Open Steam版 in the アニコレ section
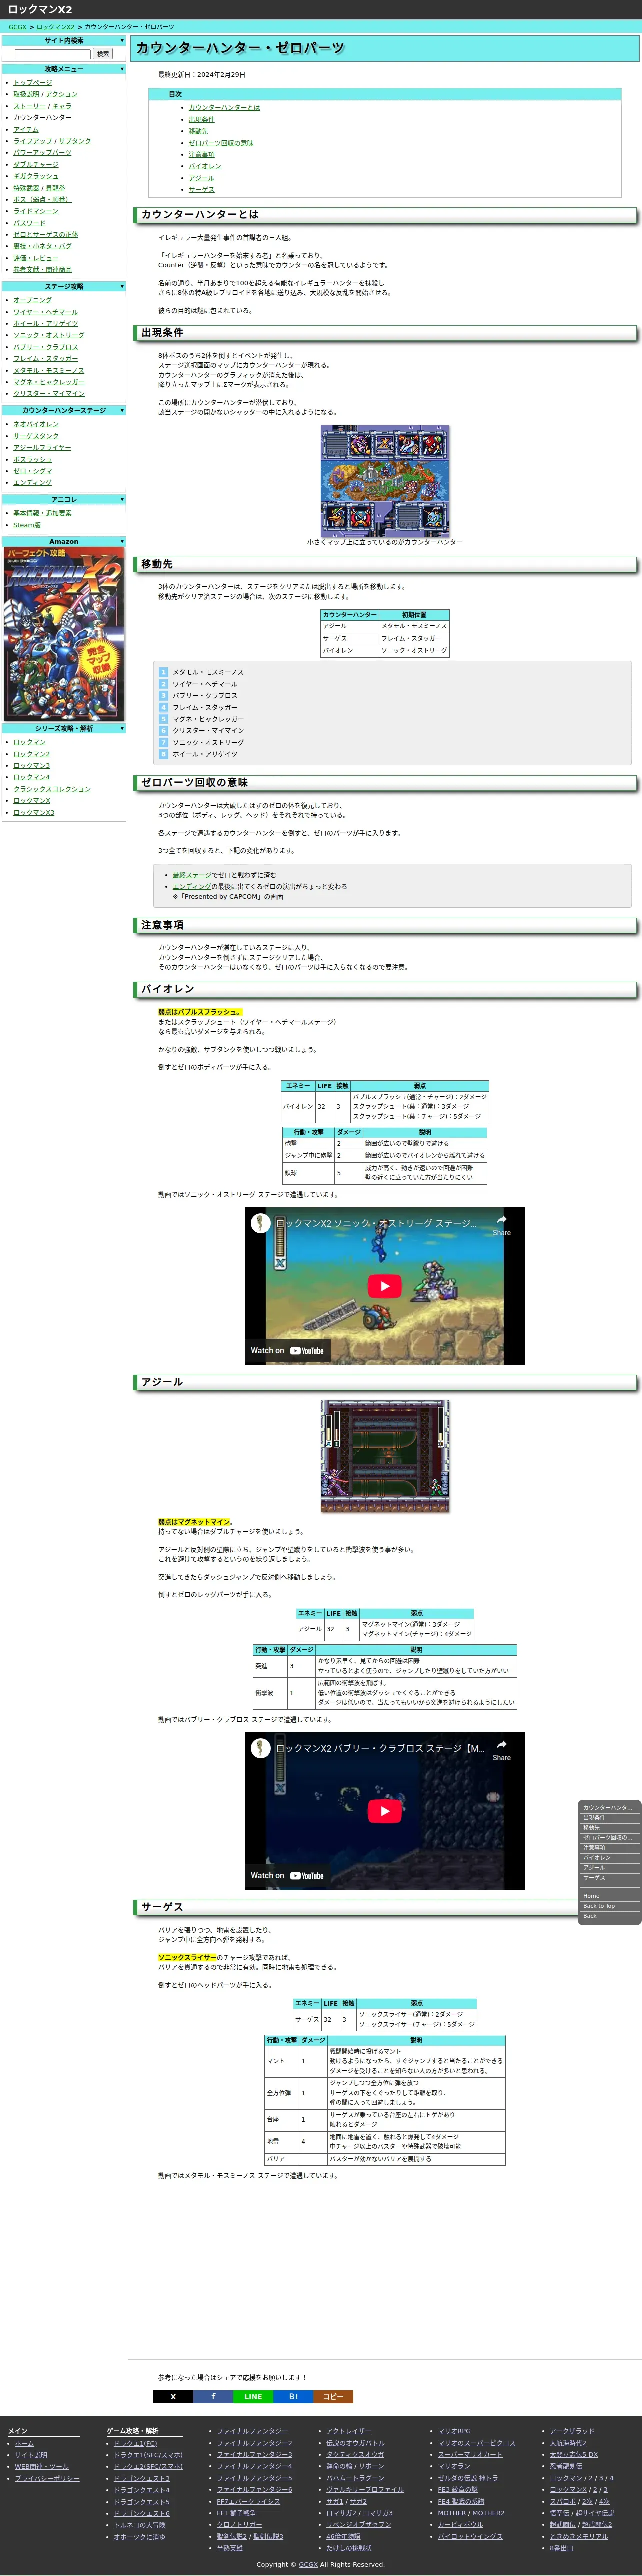 click(x=27, y=524)
